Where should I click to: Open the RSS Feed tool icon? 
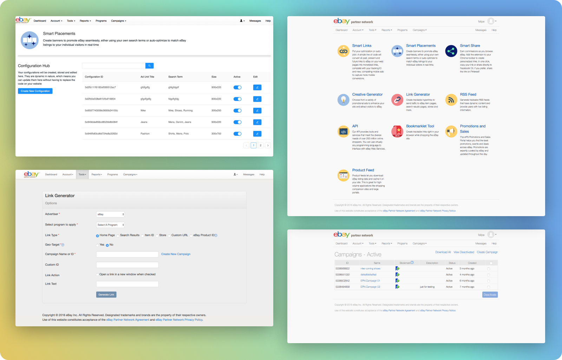click(x=451, y=100)
